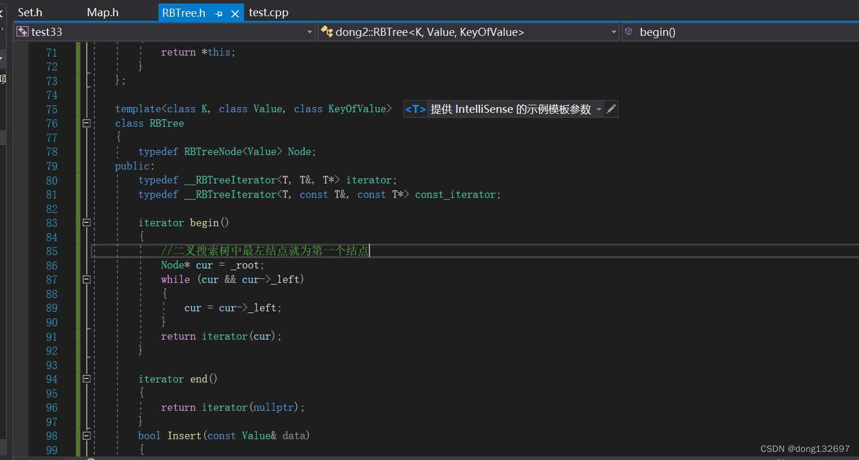859x460 pixels.
Task: Open the begin() member navigation dropdown
Action: point(740,32)
